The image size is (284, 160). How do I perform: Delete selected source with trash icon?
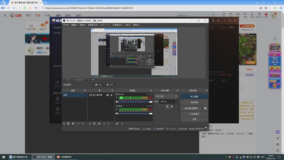pos(94,123)
